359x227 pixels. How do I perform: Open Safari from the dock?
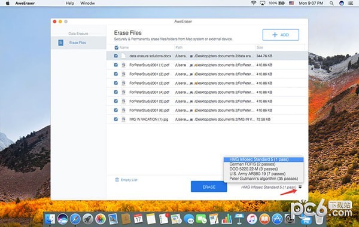click(x=75, y=219)
